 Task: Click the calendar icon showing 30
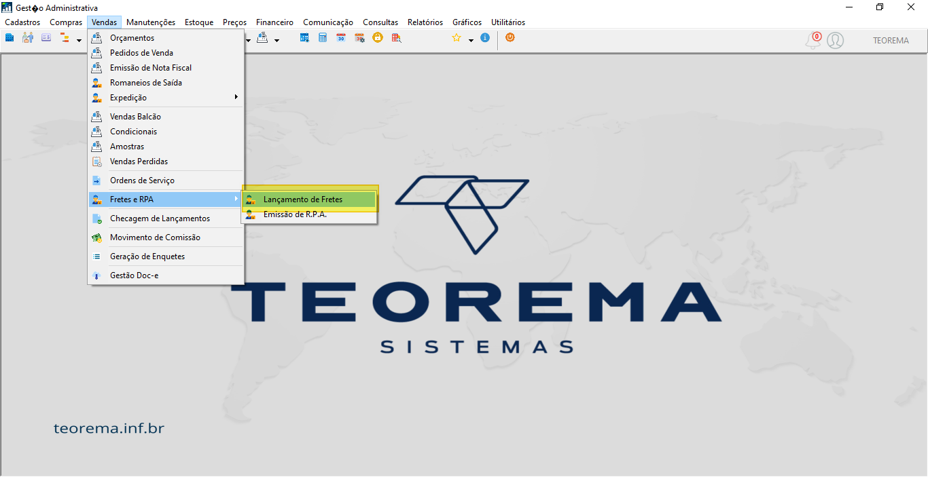pyautogui.click(x=341, y=38)
